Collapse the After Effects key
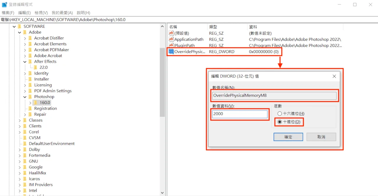 point(25,61)
